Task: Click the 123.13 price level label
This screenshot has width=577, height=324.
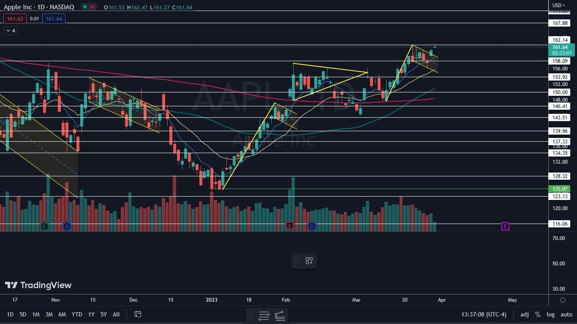Action: 560,196
